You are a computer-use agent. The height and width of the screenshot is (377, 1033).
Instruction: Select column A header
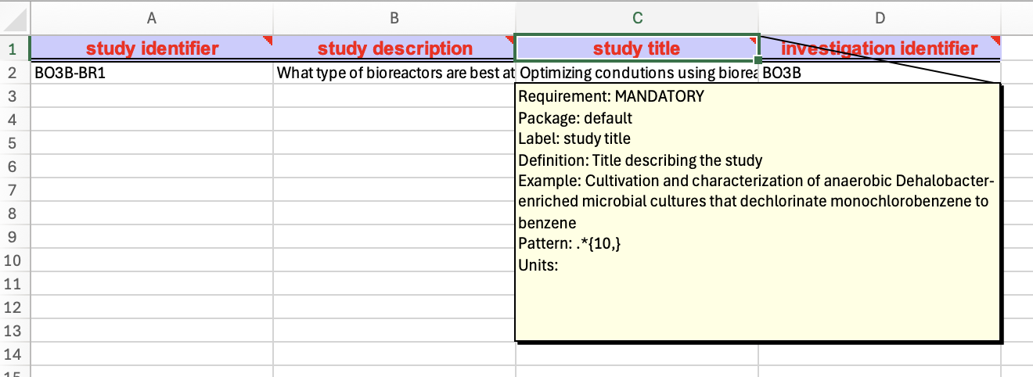click(x=151, y=16)
